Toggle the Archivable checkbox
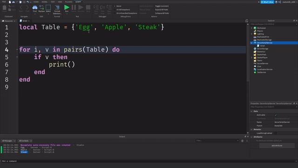 [x=276, y=115]
